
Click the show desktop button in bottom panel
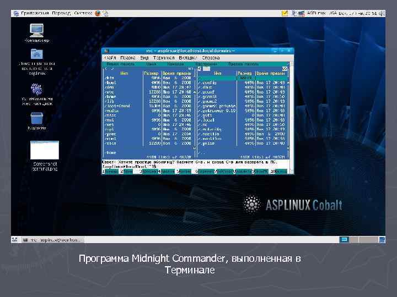pos(15,239)
